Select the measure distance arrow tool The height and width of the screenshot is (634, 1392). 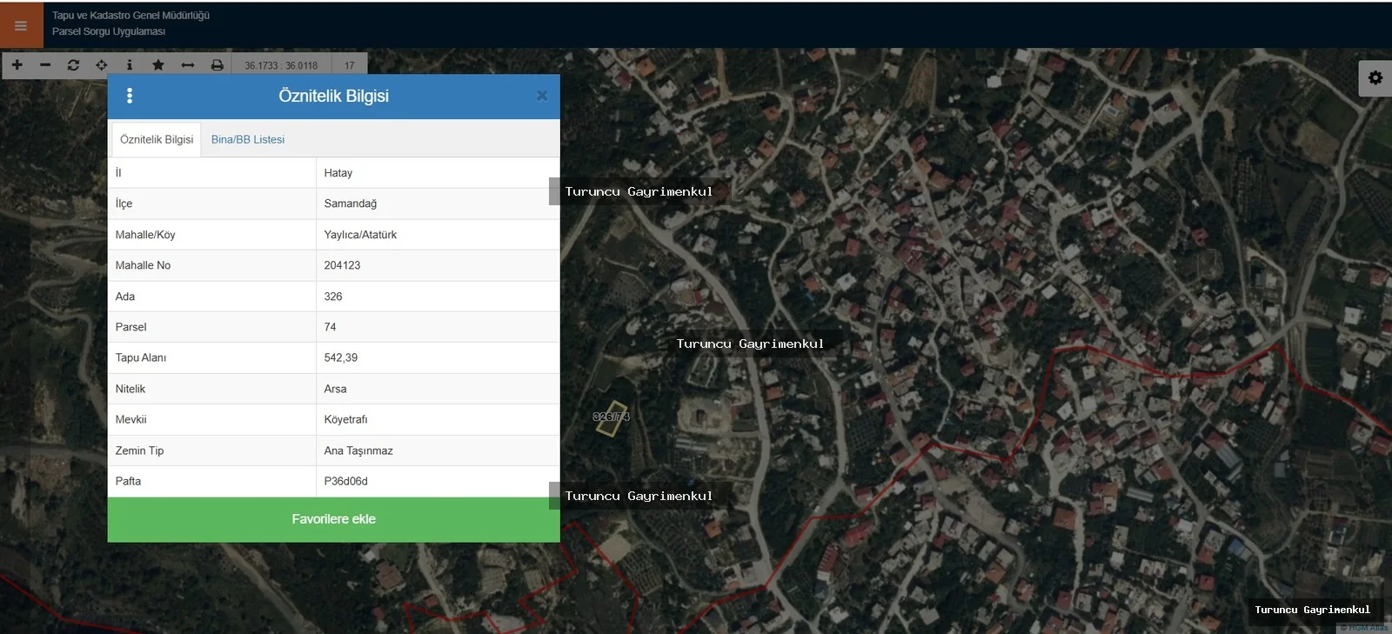coord(187,65)
